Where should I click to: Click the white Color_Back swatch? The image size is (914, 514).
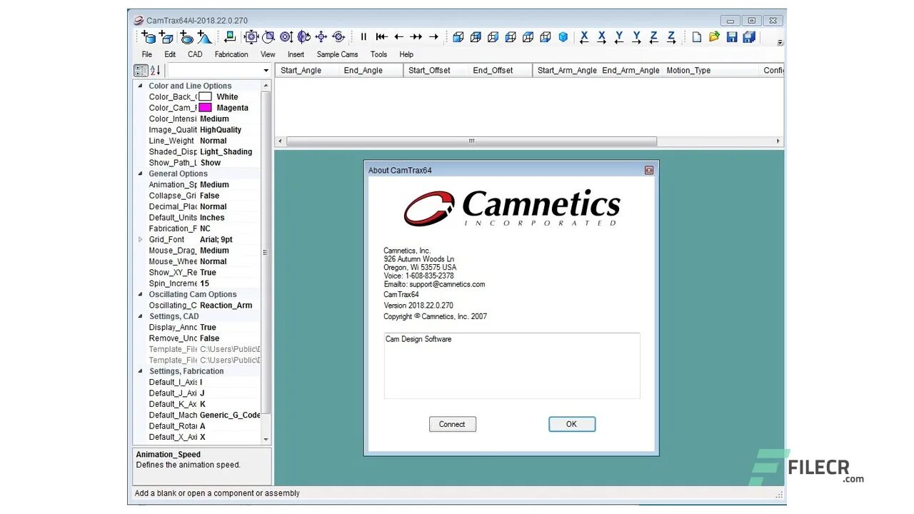[x=205, y=96]
